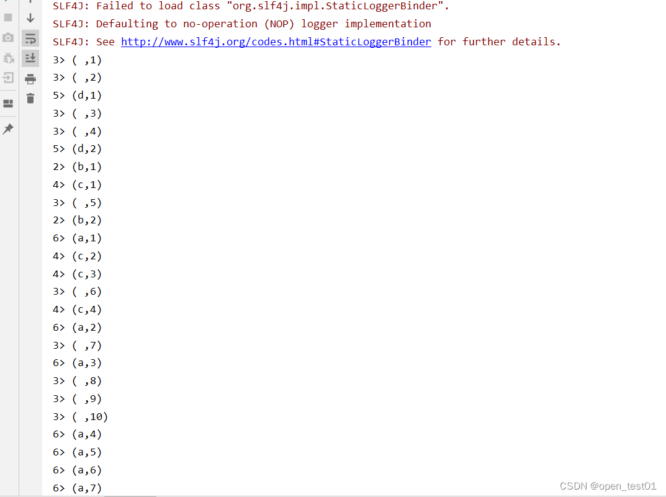The width and height of the screenshot is (666, 497).
Task: Toggle Scroll to End of console icon
Action: [30, 58]
